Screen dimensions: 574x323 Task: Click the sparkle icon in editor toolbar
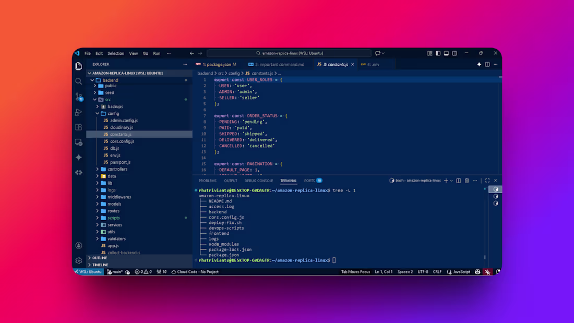click(x=479, y=65)
